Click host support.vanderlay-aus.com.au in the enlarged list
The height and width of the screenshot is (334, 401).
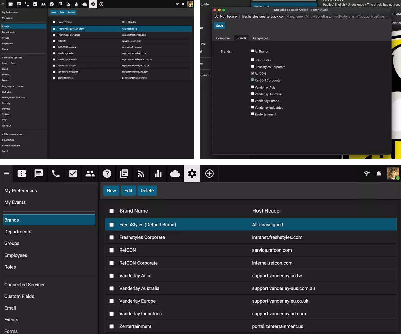[x=283, y=288]
